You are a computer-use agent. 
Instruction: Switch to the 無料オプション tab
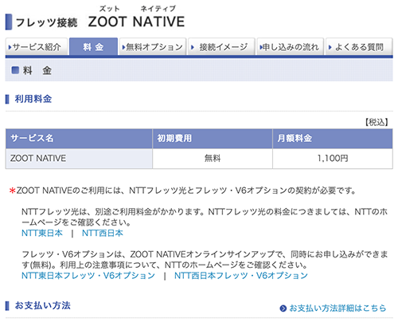pos(153,47)
